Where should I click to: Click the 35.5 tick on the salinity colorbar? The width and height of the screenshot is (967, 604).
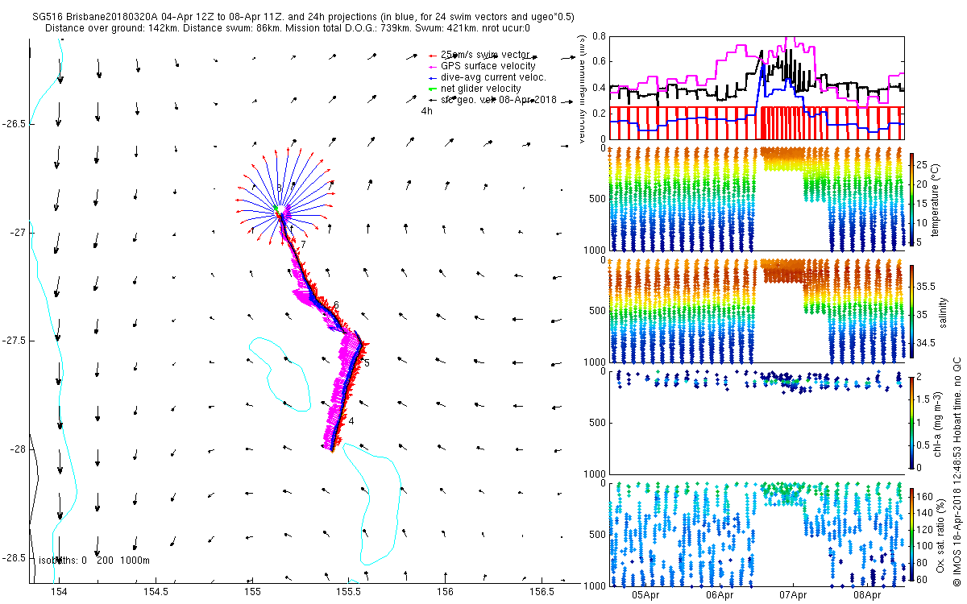[x=926, y=286]
